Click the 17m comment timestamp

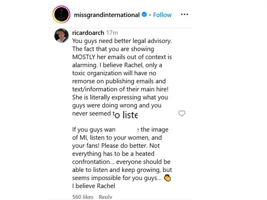pos(112,33)
